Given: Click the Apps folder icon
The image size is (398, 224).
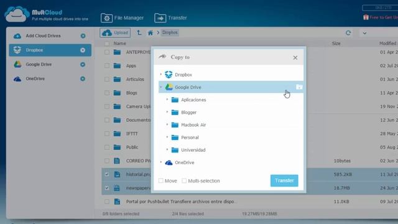Looking at the screenshot, I should click(117, 66).
